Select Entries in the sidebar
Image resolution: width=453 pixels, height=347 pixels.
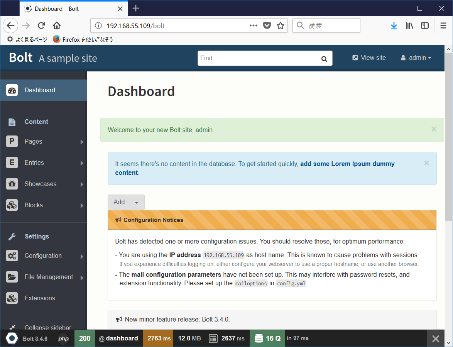pyautogui.click(x=44, y=162)
